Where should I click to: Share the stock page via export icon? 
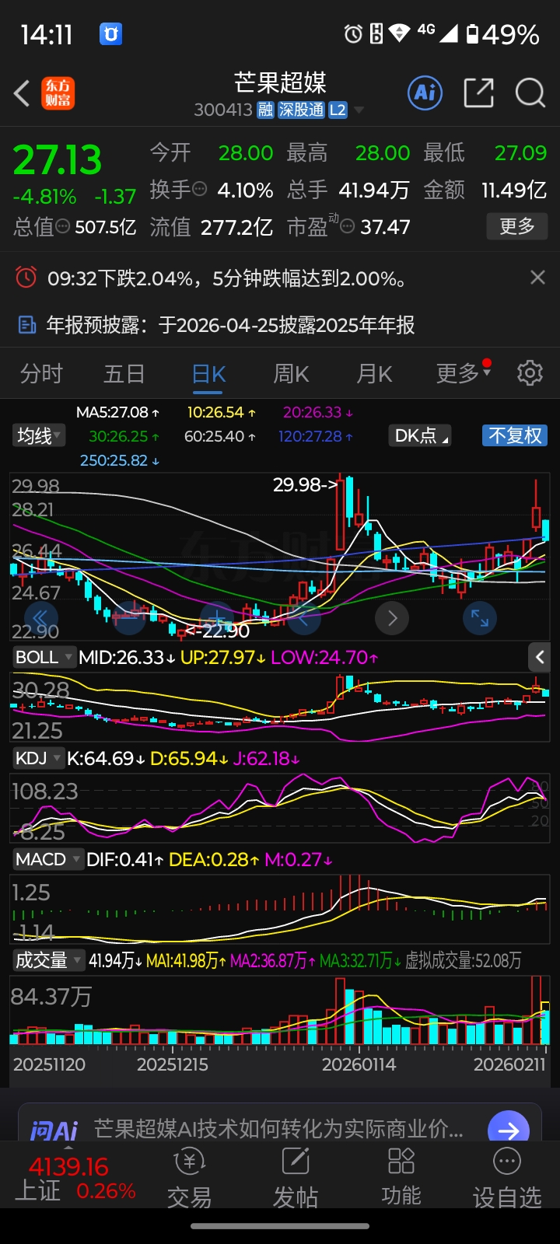[478, 93]
